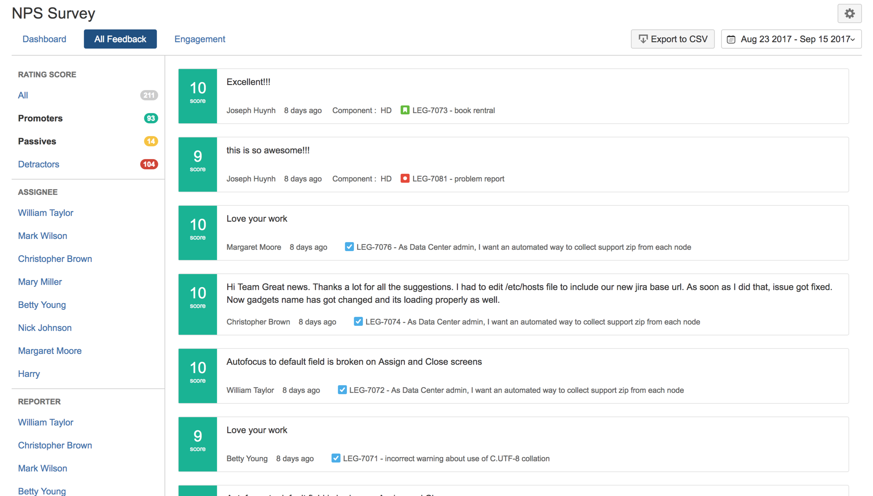Toggle the Detractors rating filter
873x496 pixels.
pos(39,164)
